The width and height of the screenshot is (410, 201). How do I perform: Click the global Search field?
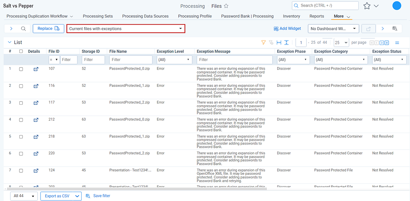[325, 5]
